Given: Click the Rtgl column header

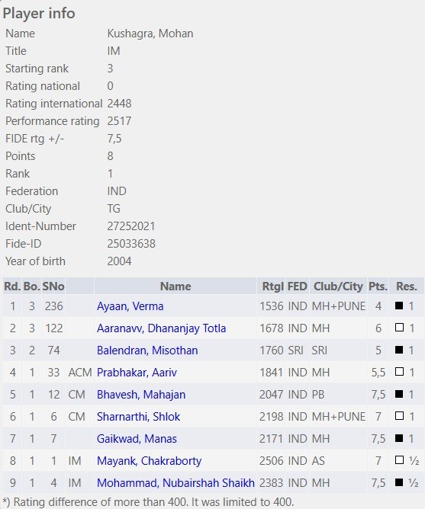Looking at the screenshot, I should [273, 287].
